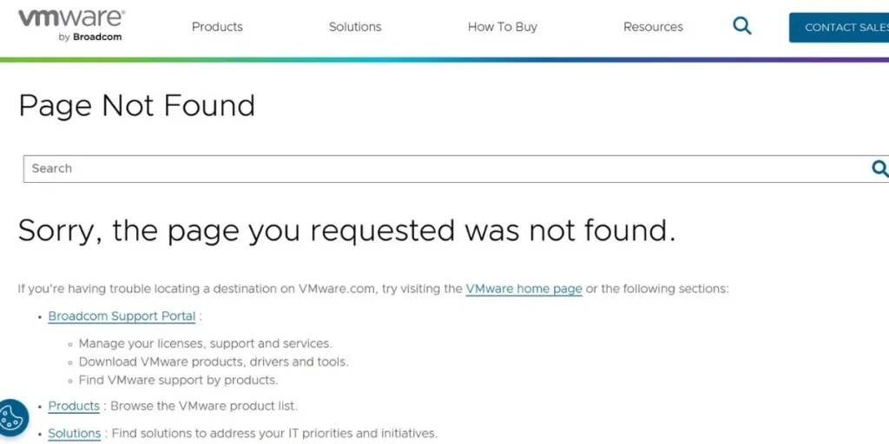Expand the Resources menu
The width and height of the screenshot is (889, 444).
(653, 27)
